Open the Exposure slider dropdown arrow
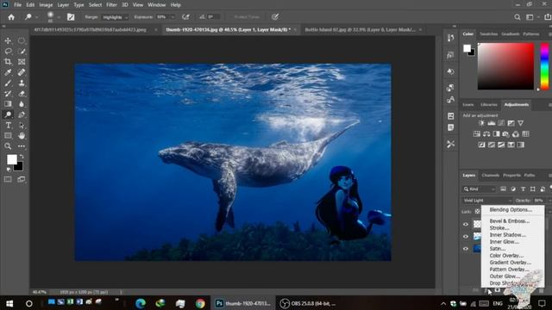The width and height of the screenshot is (552, 310). (172, 17)
